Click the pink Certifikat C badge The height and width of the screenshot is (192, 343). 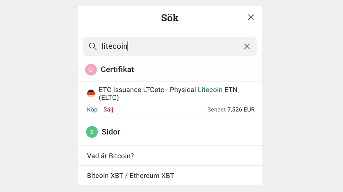(91, 70)
